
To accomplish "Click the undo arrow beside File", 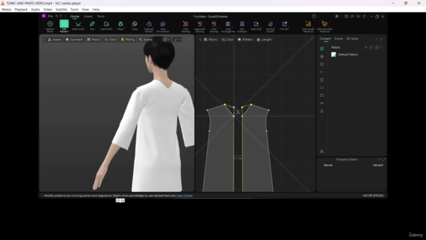I will (x=57, y=16).
